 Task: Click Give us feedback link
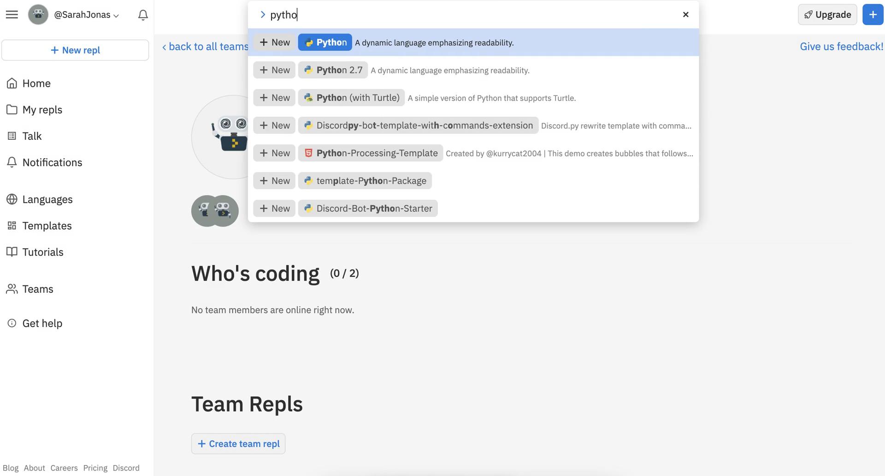(842, 47)
